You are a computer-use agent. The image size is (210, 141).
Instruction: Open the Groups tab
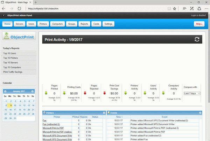click(x=72, y=24)
